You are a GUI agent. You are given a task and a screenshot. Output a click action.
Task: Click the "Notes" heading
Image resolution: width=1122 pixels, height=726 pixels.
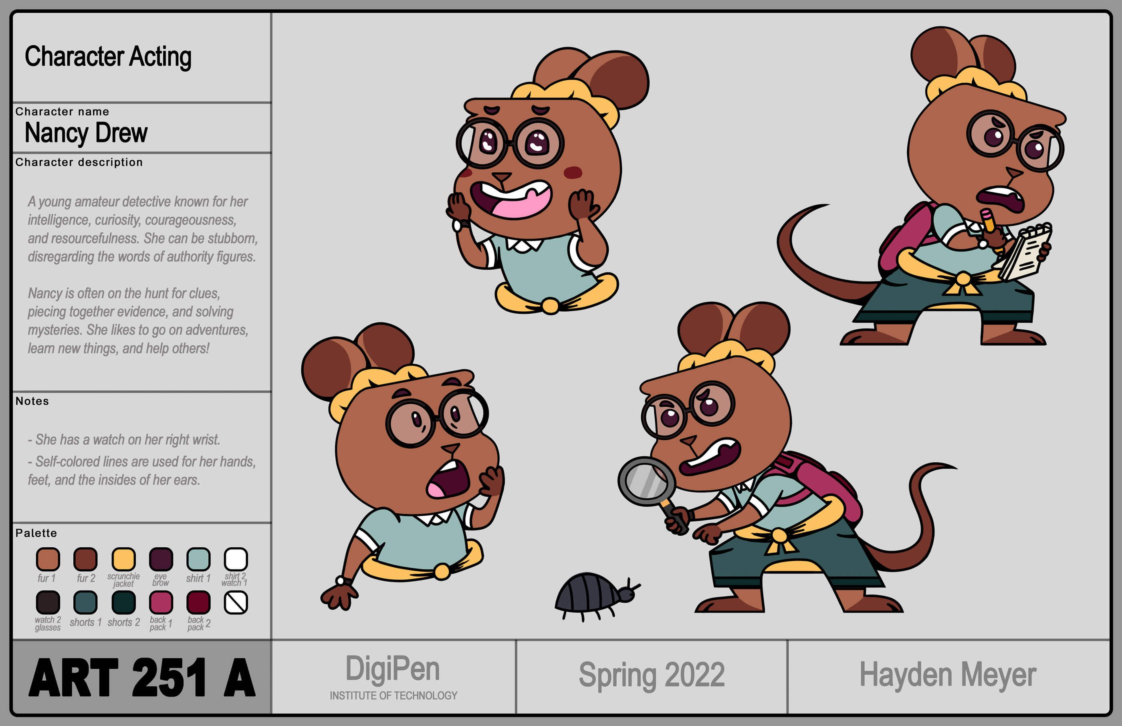[32, 401]
